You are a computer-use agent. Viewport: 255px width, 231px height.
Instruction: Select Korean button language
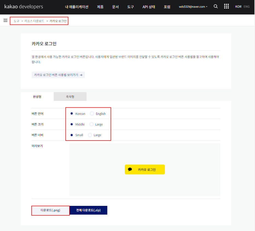point(72,113)
